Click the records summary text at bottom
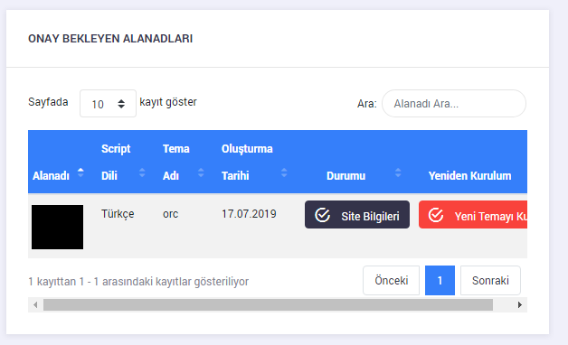 (x=138, y=282)
